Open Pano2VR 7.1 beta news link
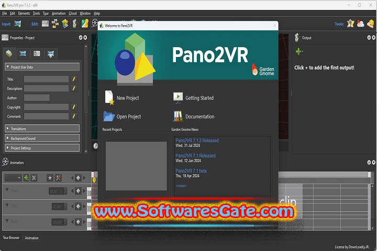 (x=191, y=171)
